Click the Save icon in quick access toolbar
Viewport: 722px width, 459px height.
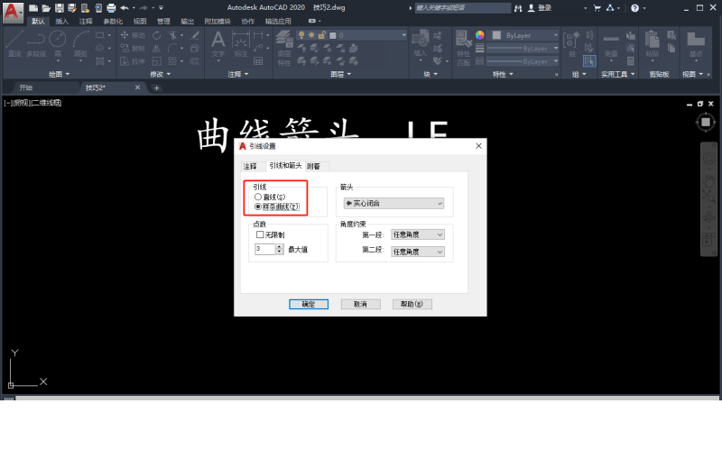click(x=59, y=8)
